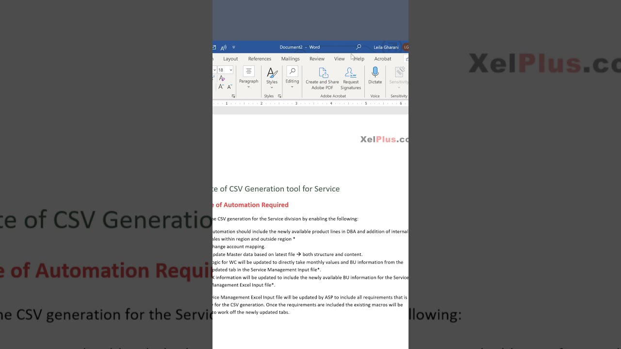Click the heading 'CSV Generation tool for Service'
The width and height of the screenshot is (621, 349).
tap(284, 189)
